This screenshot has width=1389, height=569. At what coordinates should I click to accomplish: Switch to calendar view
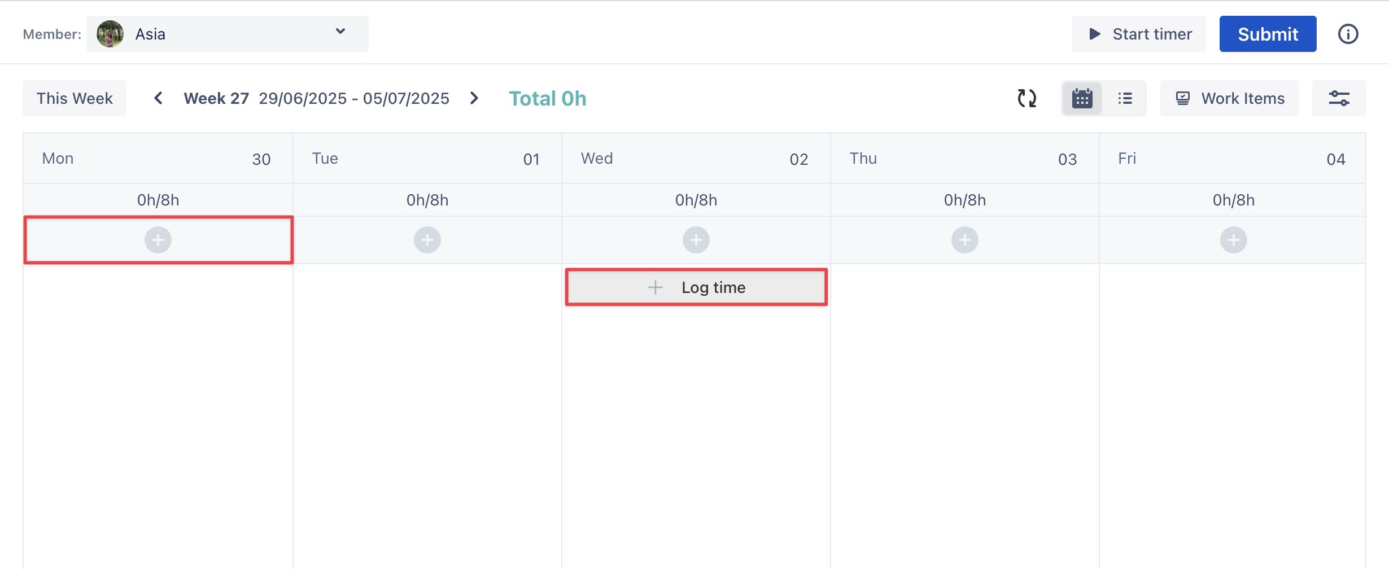1082,98
